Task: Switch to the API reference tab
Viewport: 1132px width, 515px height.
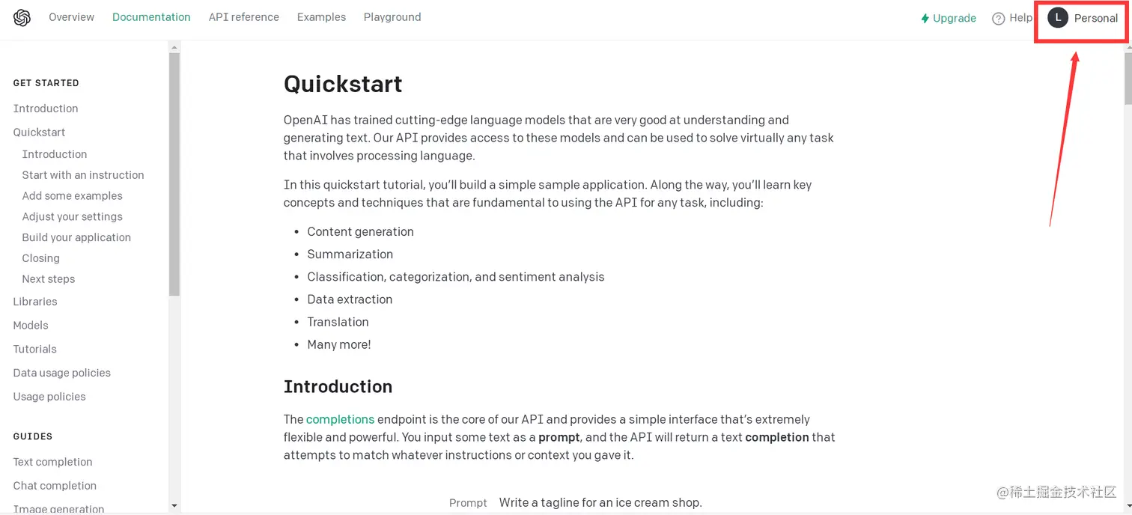Action: click(x=243, y=17)
